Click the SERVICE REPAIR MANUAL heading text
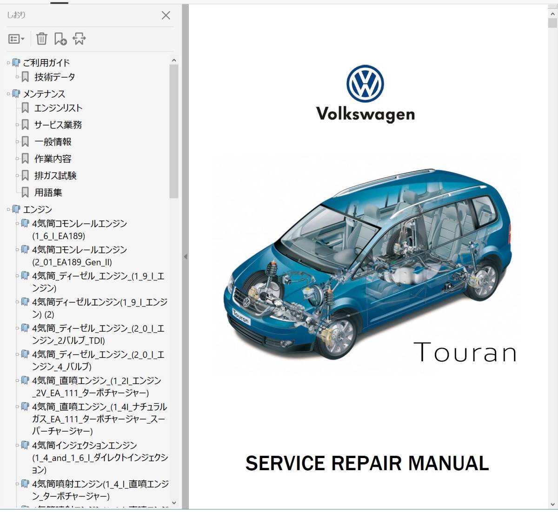This screenshot has height=512, width=558. coord(367,463)
